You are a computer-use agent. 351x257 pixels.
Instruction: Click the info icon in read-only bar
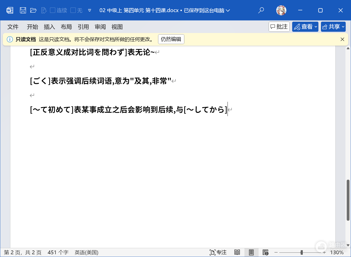click(x=10, y=39)
